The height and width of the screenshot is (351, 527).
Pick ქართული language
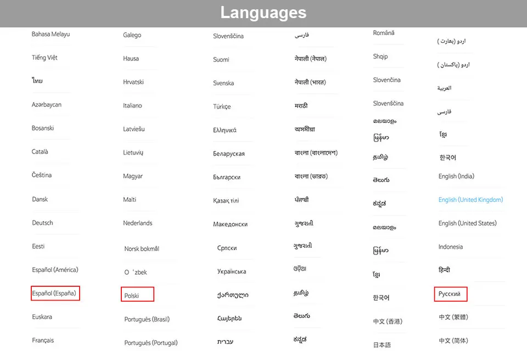tap(233, 295)
